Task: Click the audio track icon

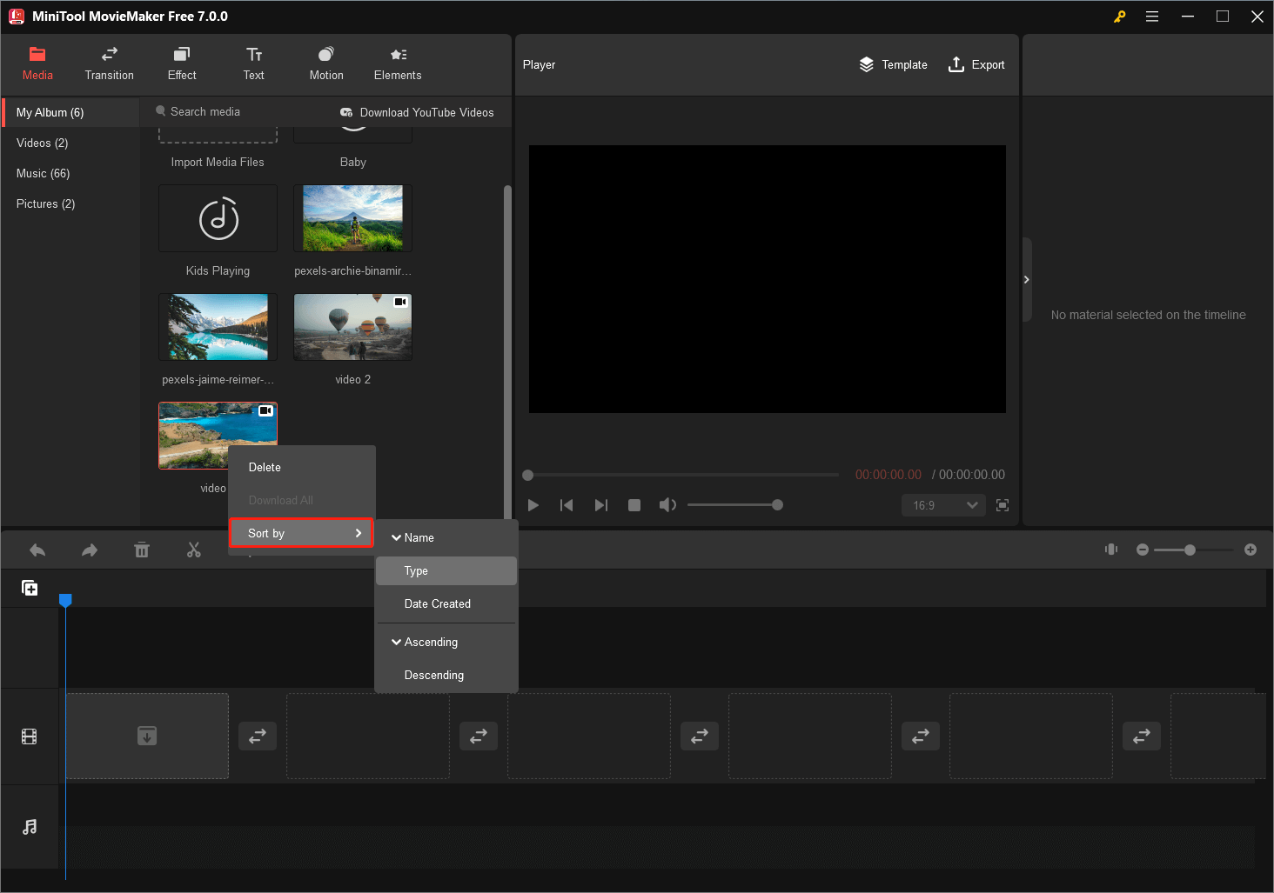Action: point(30,826)
